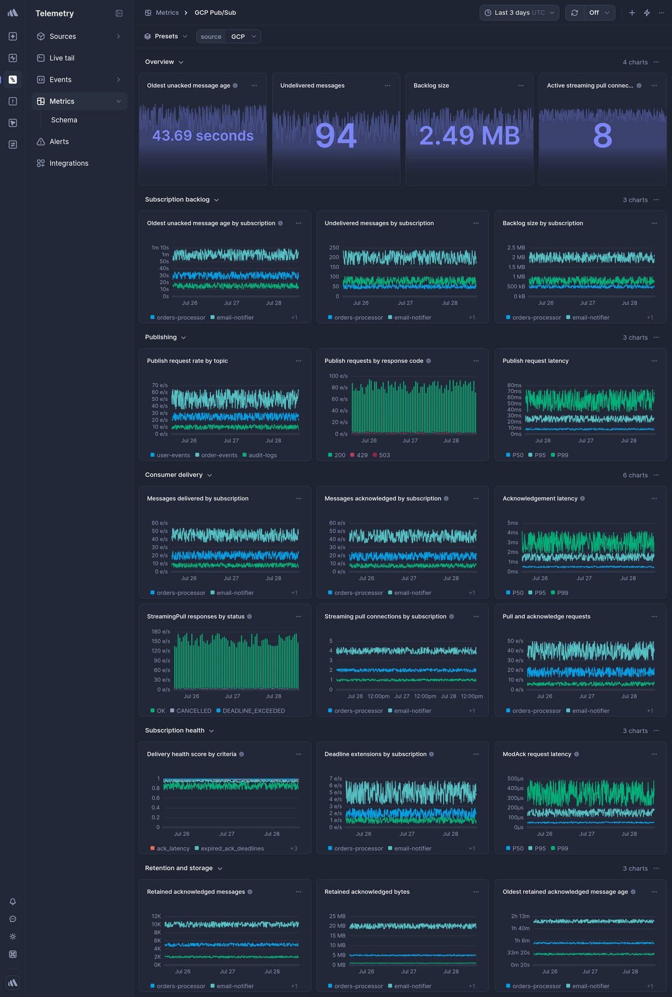Open the top-right more options ellipsis
The width and height of the screenshot is (672, 997).
[662, 13]
